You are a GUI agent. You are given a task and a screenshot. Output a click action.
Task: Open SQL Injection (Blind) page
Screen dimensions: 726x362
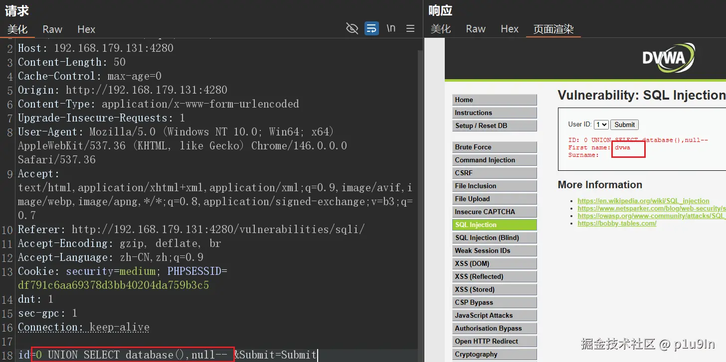[x=495, y=238]
